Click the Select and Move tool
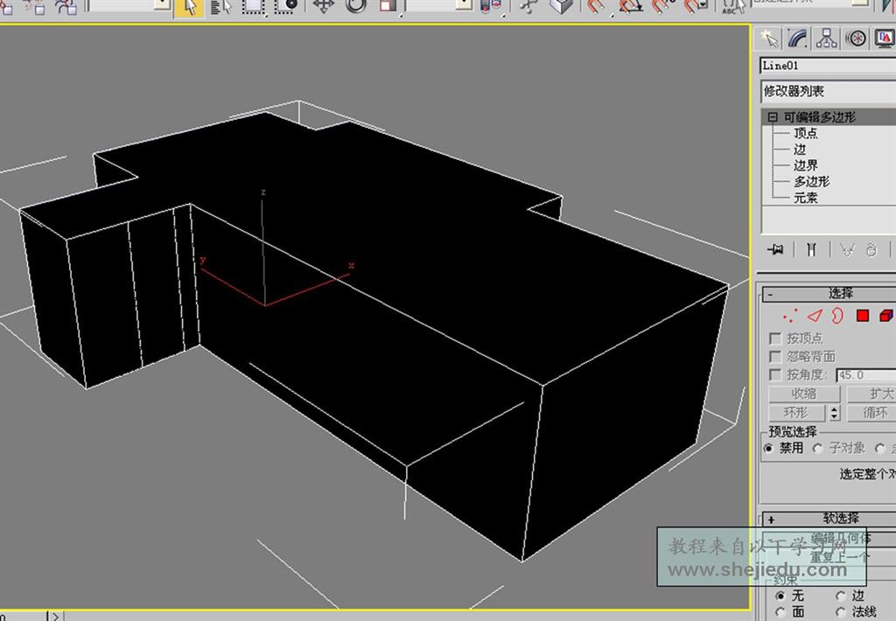Viewport: 896px width, 621px height. coord(324,6)
